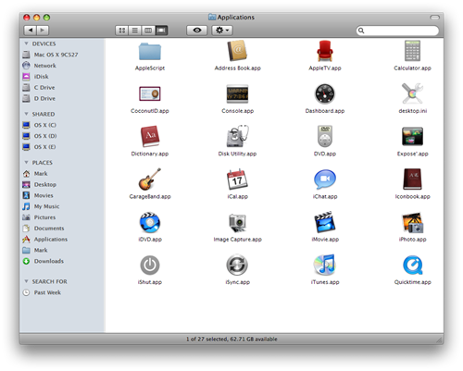Image resolution: width=463 pixels, height=371 pixels.
Task: Collapse the SEARCH FOR sidebar section
Action: coord(26,281)
